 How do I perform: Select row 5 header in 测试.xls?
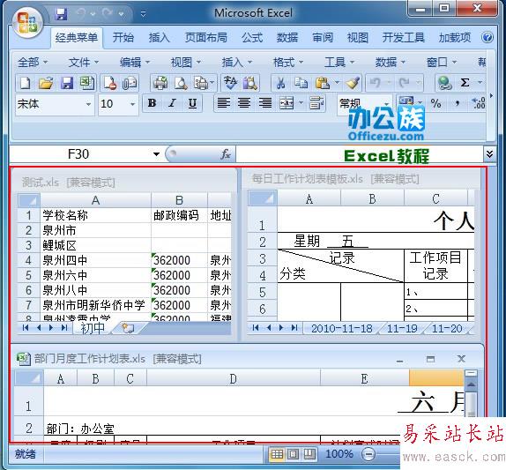29,275
